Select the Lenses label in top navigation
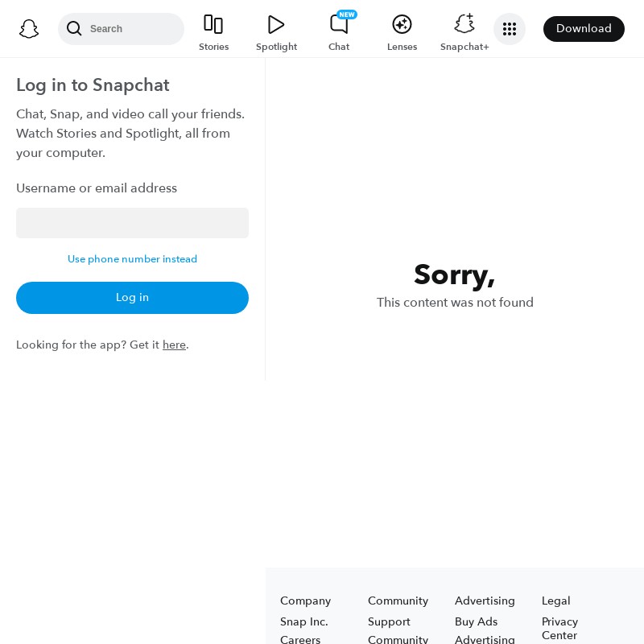Screen dimensions: 644x644 (402, 47)
